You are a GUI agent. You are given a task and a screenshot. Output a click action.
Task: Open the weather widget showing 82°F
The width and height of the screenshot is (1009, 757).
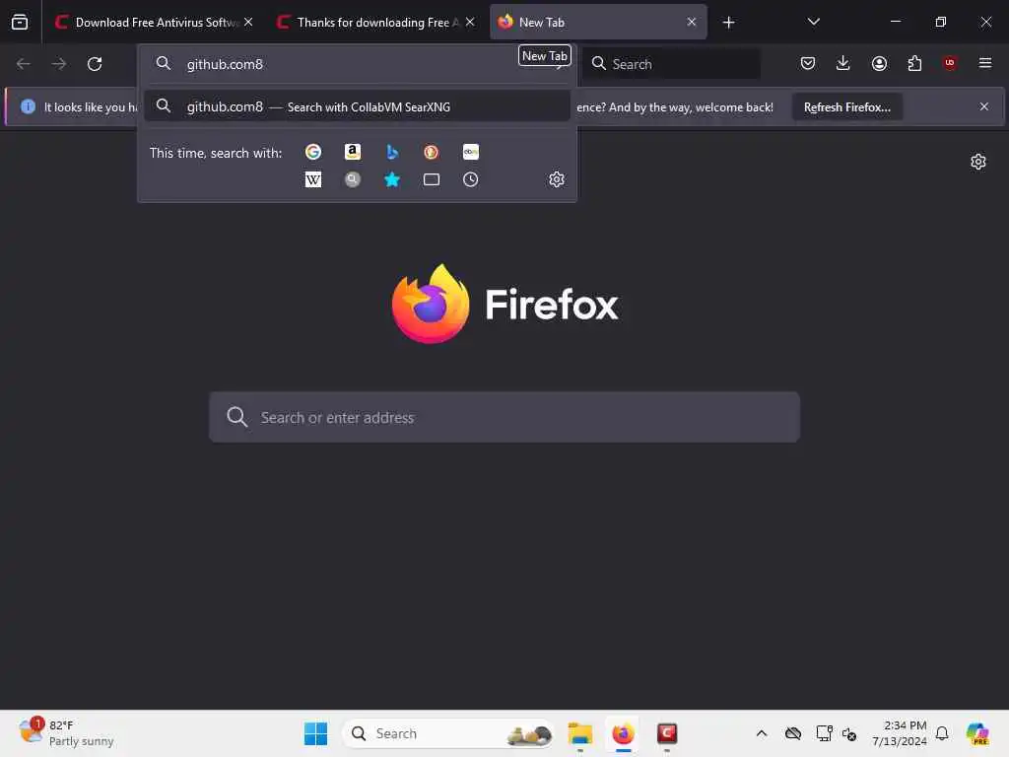click(66, 733)
